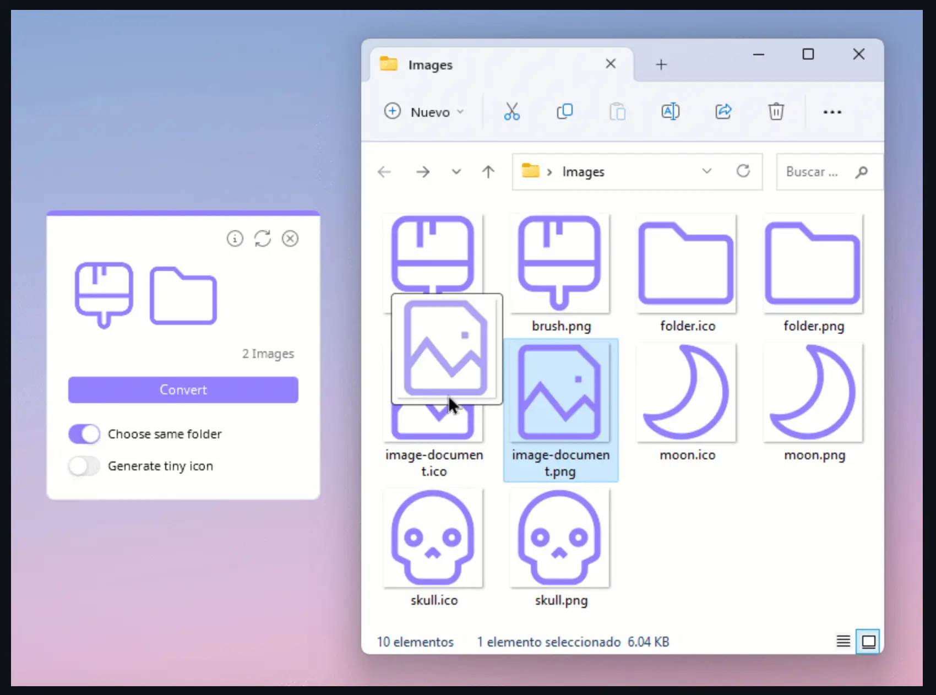Open address bar history dropdown
The height and width of the screenshot is (695, 936).
click(707, 171)
